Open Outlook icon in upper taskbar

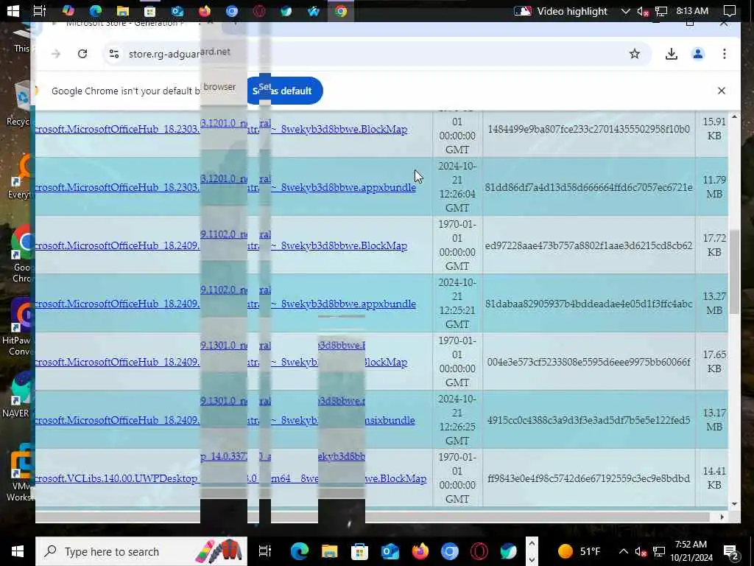(177, 10)
